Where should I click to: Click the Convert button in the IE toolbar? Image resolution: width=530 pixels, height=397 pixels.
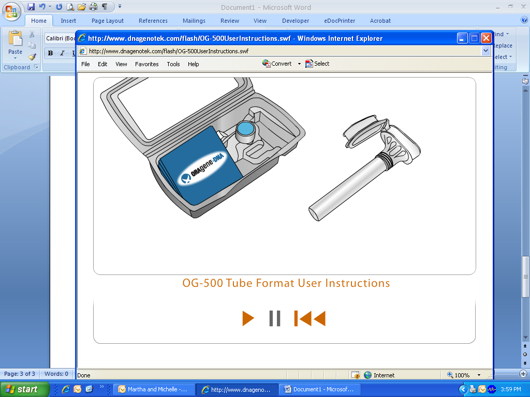(x=277, y=64)
